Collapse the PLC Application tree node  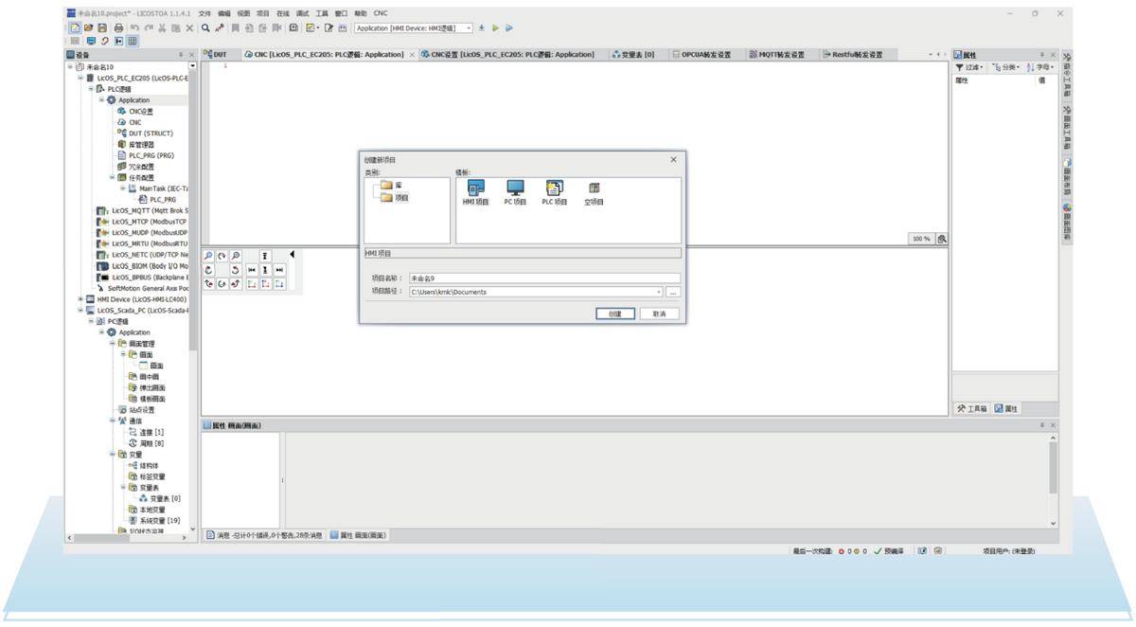(x=102, y=100)
